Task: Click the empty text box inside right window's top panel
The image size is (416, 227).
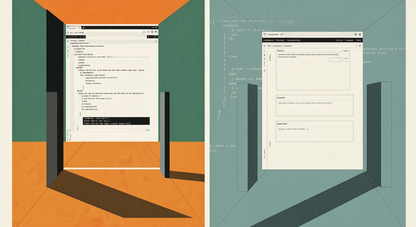Action: (x=335, y=60)
